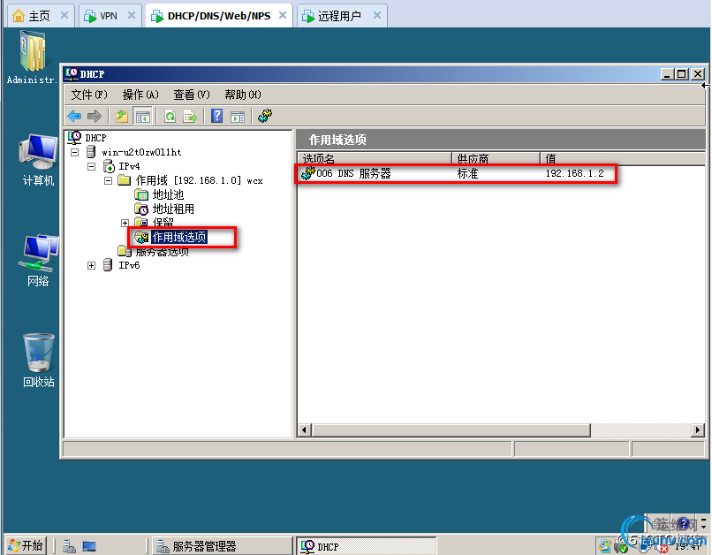
Task: Sort by 值 column header
Action: click(x=623, y=158)
